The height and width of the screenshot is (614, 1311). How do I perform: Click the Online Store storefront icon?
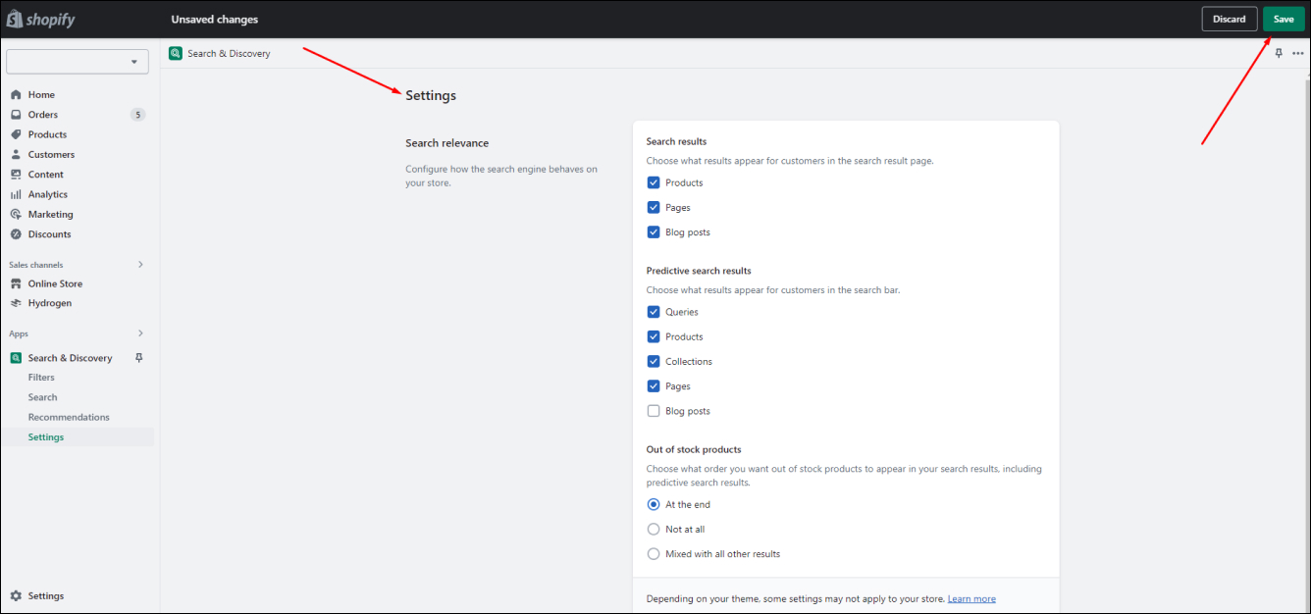point(16,283)
